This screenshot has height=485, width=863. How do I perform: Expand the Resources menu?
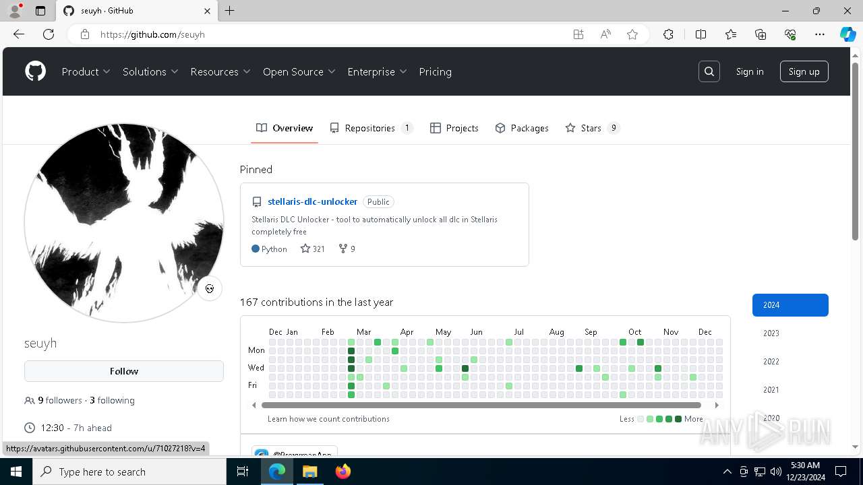coord(220,71)
